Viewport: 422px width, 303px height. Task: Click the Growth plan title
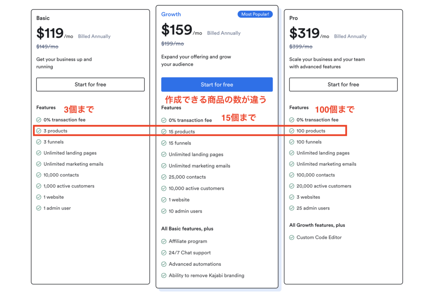point(171,14)
